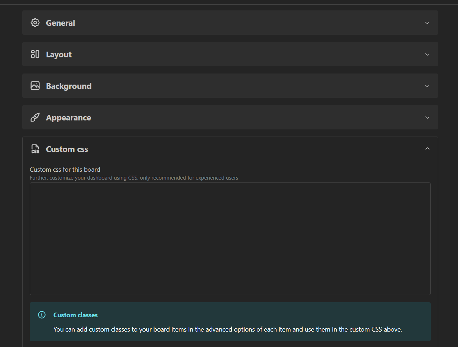Image resolution: width=458 pixels, height=347 pixels.
Task: Select the Layout heading
Action: (x=59, y=54)
